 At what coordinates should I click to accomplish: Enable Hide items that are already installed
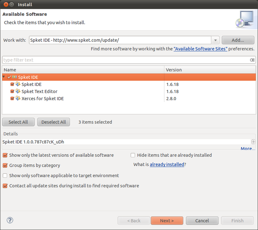[x=133, y=155]
